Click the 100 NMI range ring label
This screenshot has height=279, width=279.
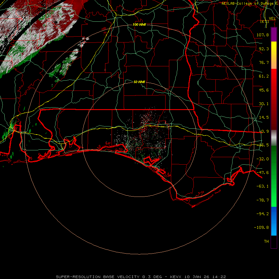(x=139, y=24)
